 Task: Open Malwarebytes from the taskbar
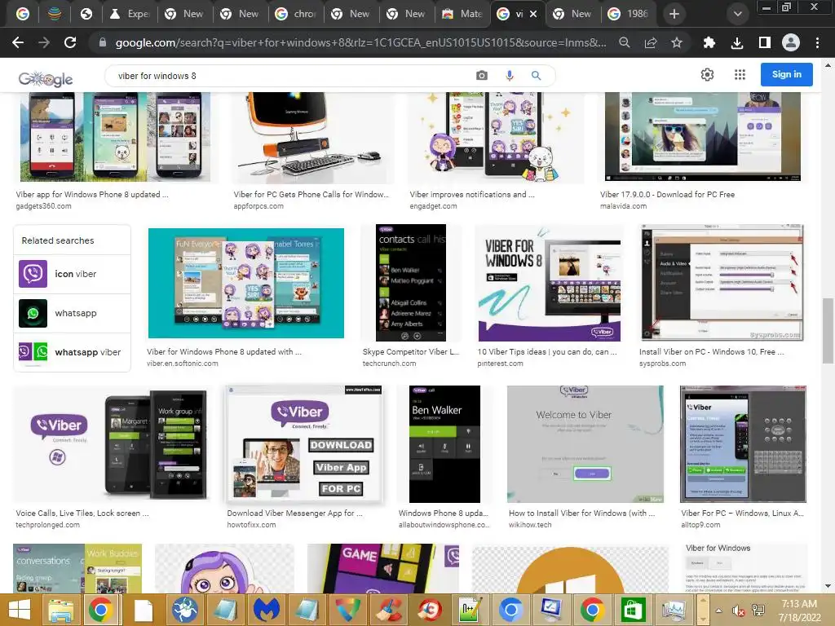(267, 610)
